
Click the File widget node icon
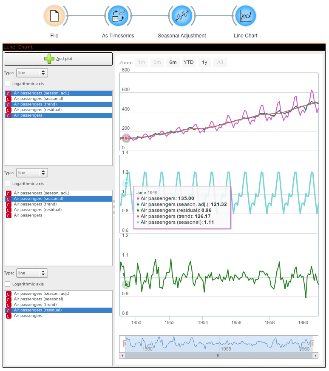(x=54, y=16)
